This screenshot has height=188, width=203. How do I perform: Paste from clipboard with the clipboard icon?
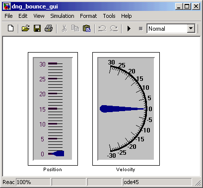(x=87, y=28)
